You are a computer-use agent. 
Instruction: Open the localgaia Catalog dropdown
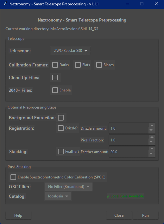click(58, 196)
